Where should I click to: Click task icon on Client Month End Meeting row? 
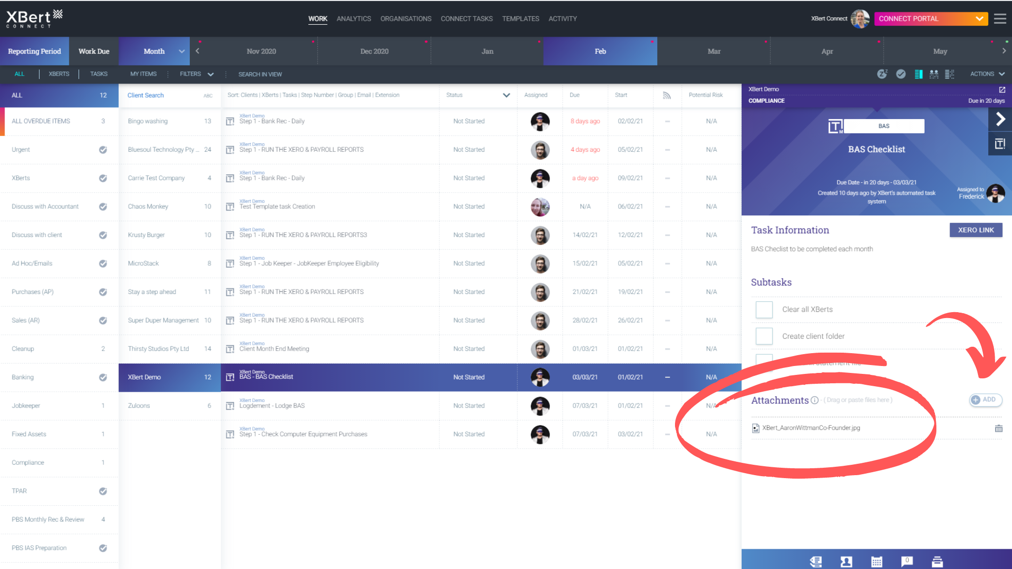[x=230, y=349]
